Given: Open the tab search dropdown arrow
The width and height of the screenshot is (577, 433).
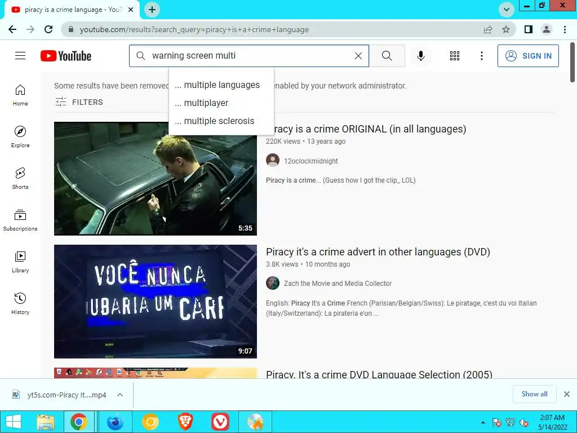Looking at the screenshot, I should coord(507,10).
